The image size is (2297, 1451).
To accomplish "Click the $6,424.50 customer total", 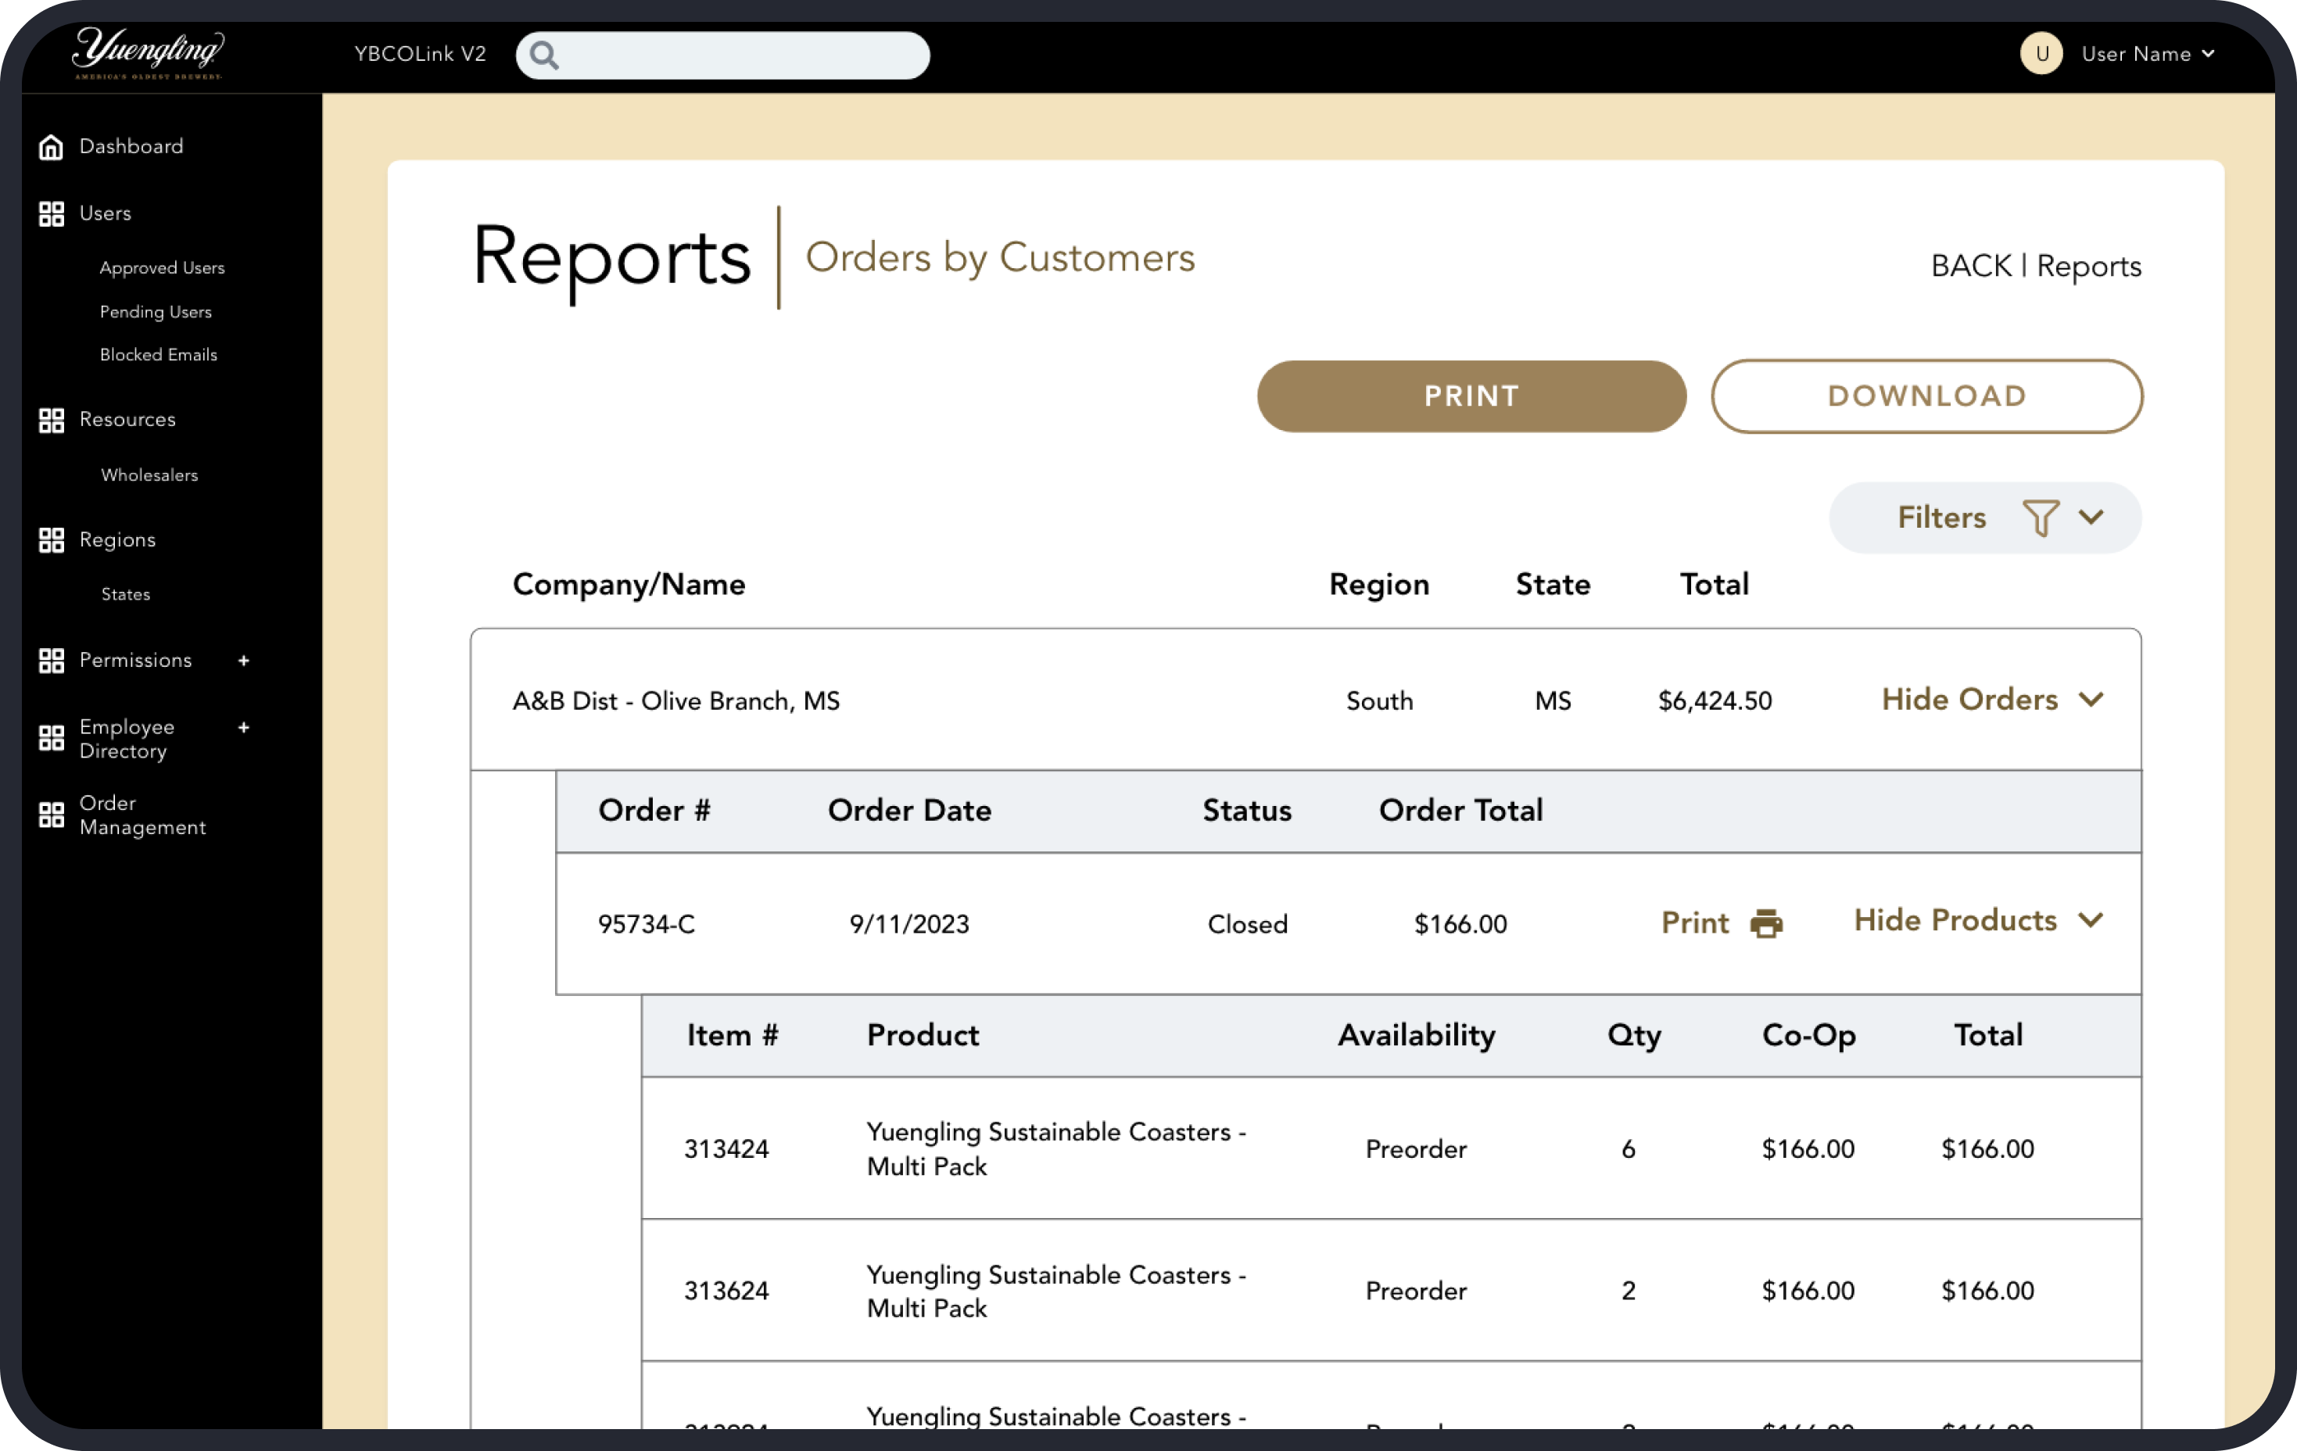I will point(1715,701).
